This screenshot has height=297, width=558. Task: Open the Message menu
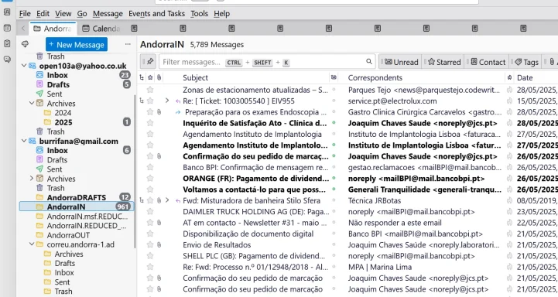coord(108,14)
